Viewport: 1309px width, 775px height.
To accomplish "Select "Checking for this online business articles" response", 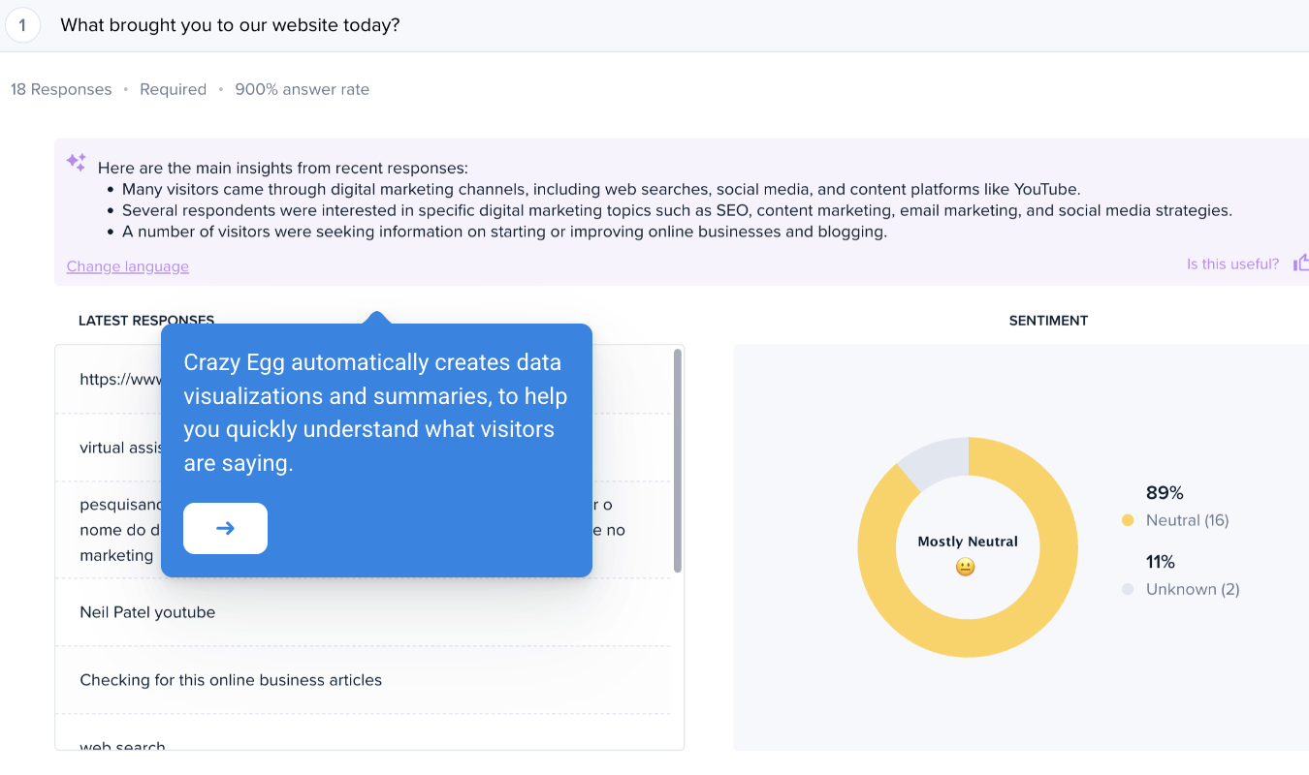I will (231, 680).
